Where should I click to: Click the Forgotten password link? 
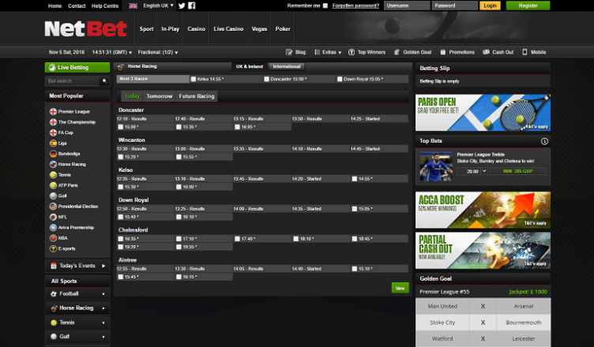pos(355,6)
